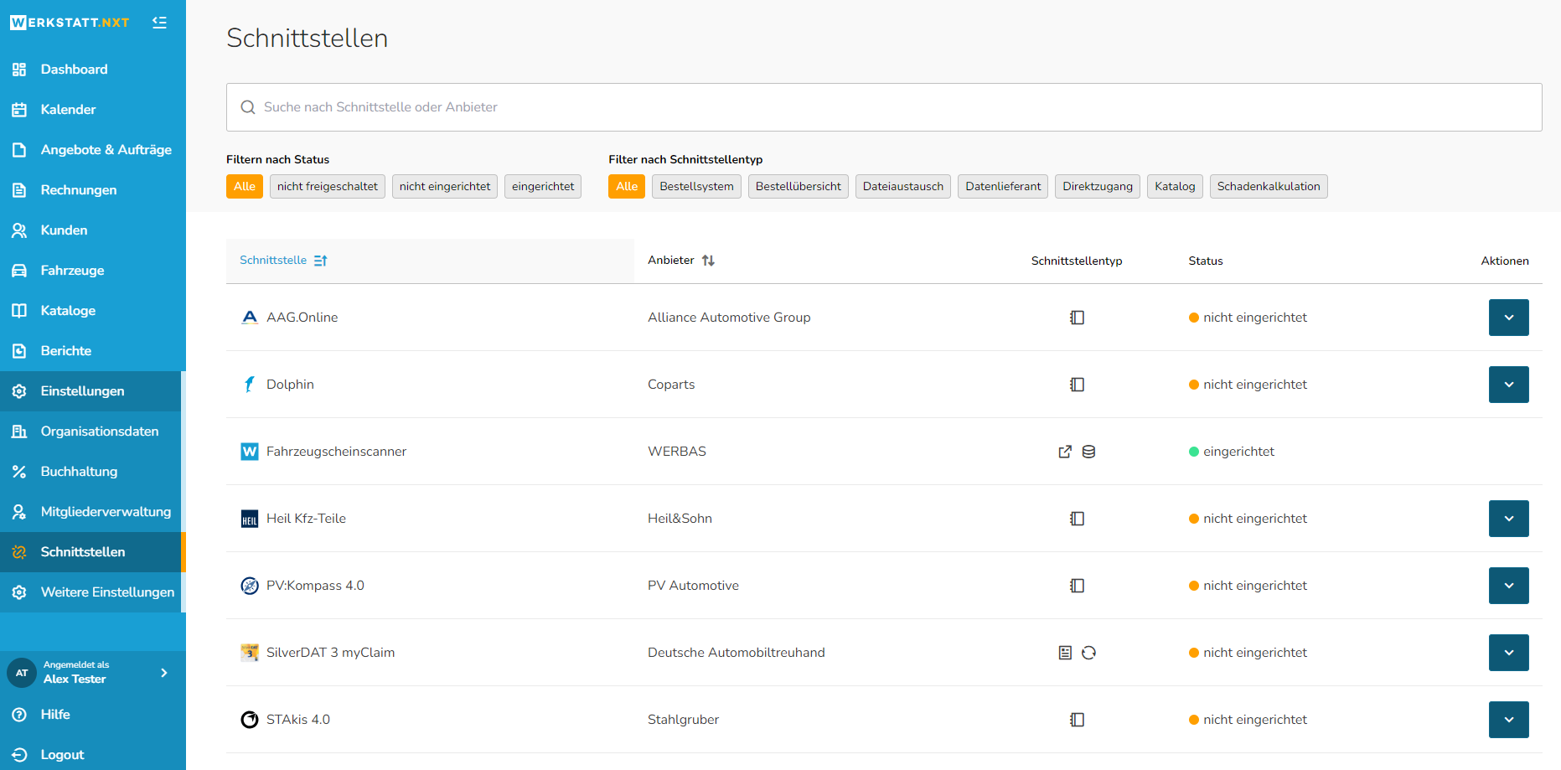Image resolution: width=1561 pixels, height=770 pixels.
Task: Click the Berichte report icon
Action: coord(19,351)
